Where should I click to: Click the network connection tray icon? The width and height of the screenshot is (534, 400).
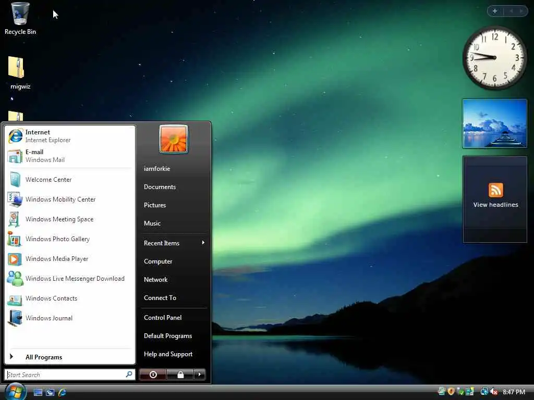[x=484, y=392]
